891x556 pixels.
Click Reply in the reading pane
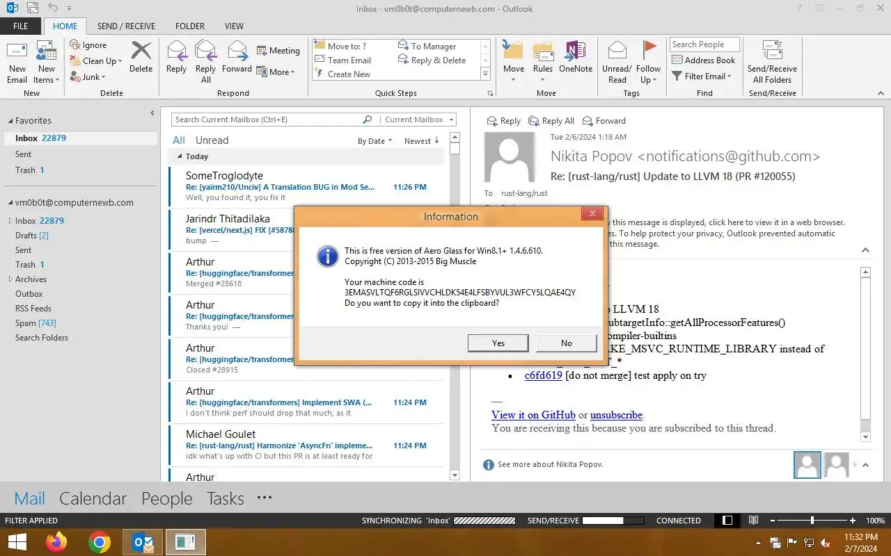click(x=503, y=121)
